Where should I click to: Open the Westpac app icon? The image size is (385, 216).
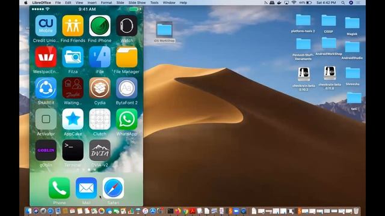coord(46,57)
